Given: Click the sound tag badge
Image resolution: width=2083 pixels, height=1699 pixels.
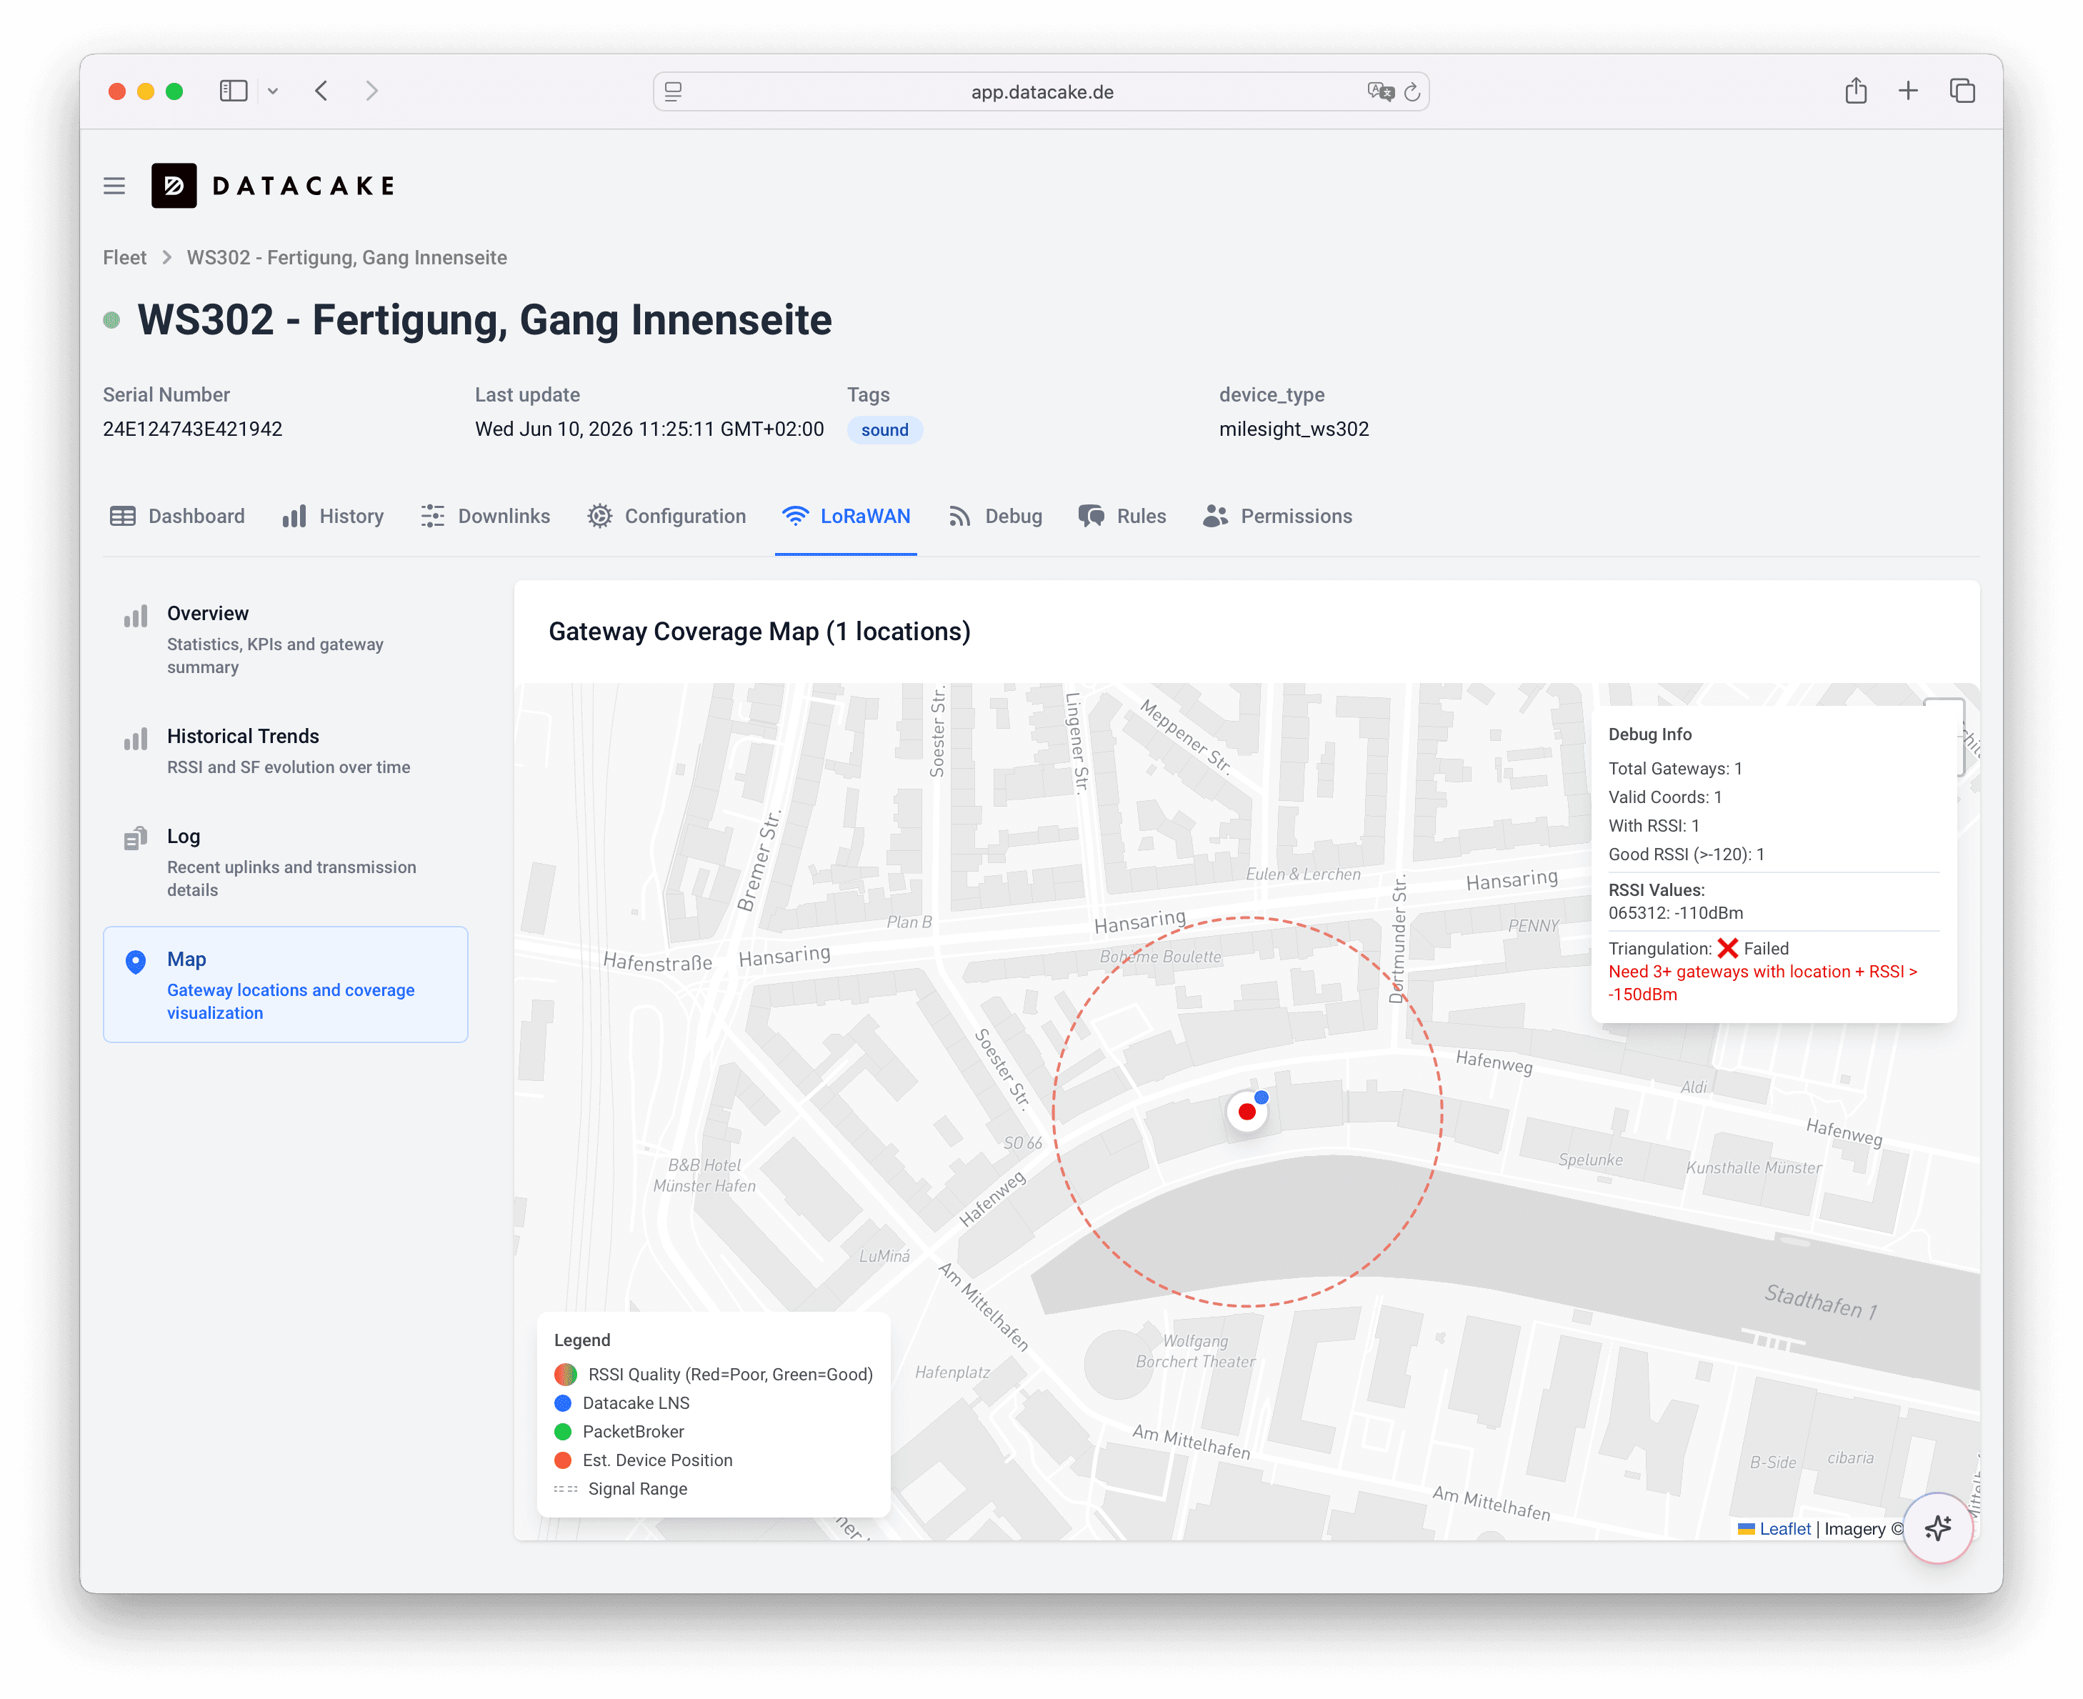Looking at the screenshot, I should pyautogui.click(x=884, y=429).
